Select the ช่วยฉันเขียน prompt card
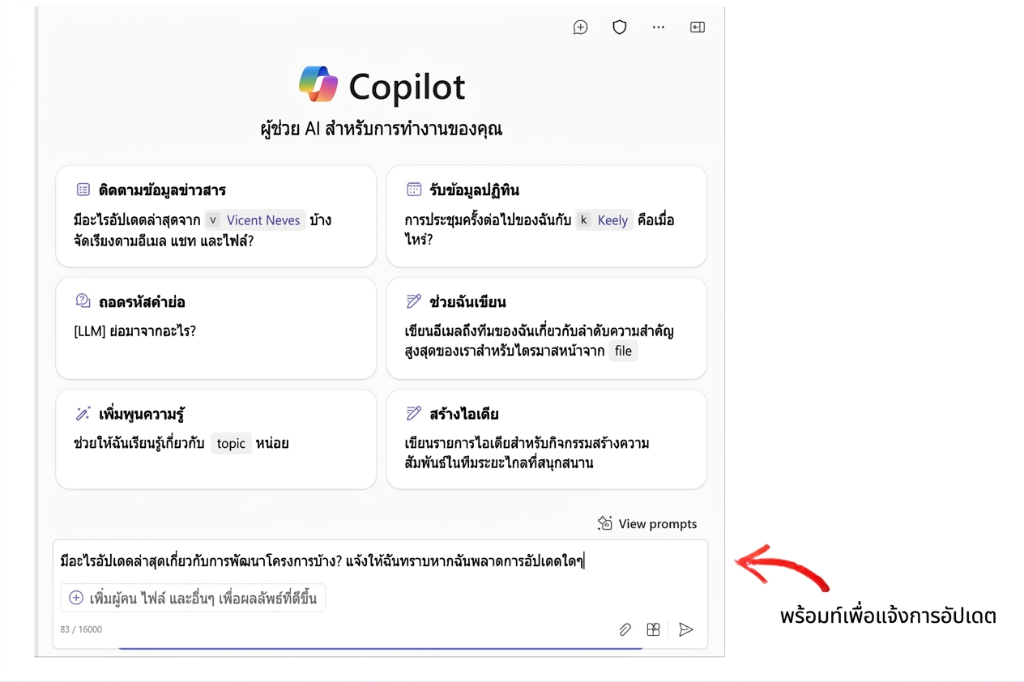The image size is (1024, 682). [547, 328]
